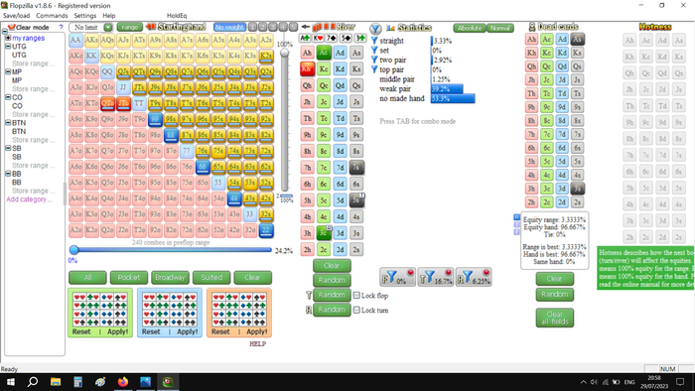
Task: Enable the Lock turn checkbox
Action: (x=356, y=310)
